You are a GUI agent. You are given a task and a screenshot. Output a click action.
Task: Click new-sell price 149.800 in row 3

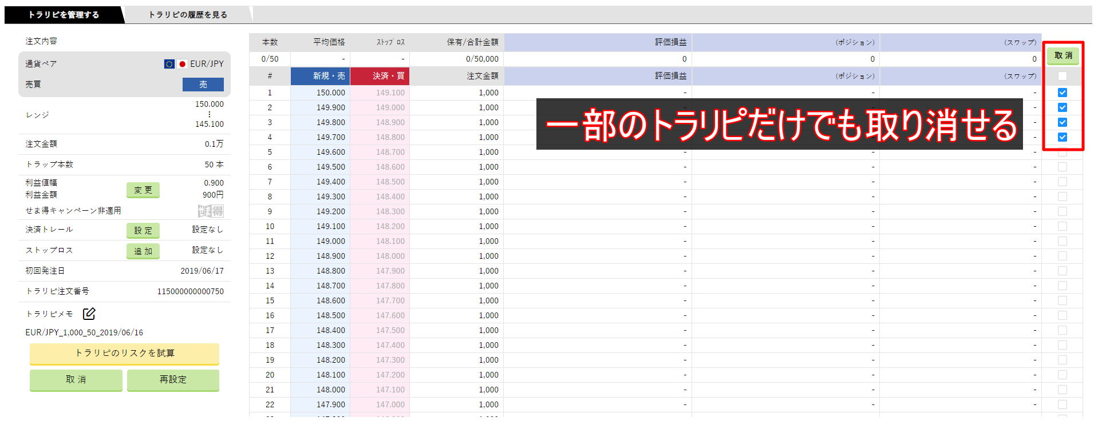[x=331, y=122]
